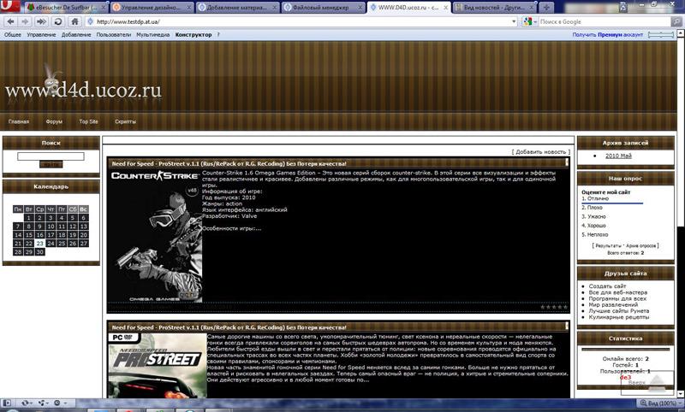Click Получить Премиум аккаунт link
The image size is (685, 412).
(x=608, y=34)
